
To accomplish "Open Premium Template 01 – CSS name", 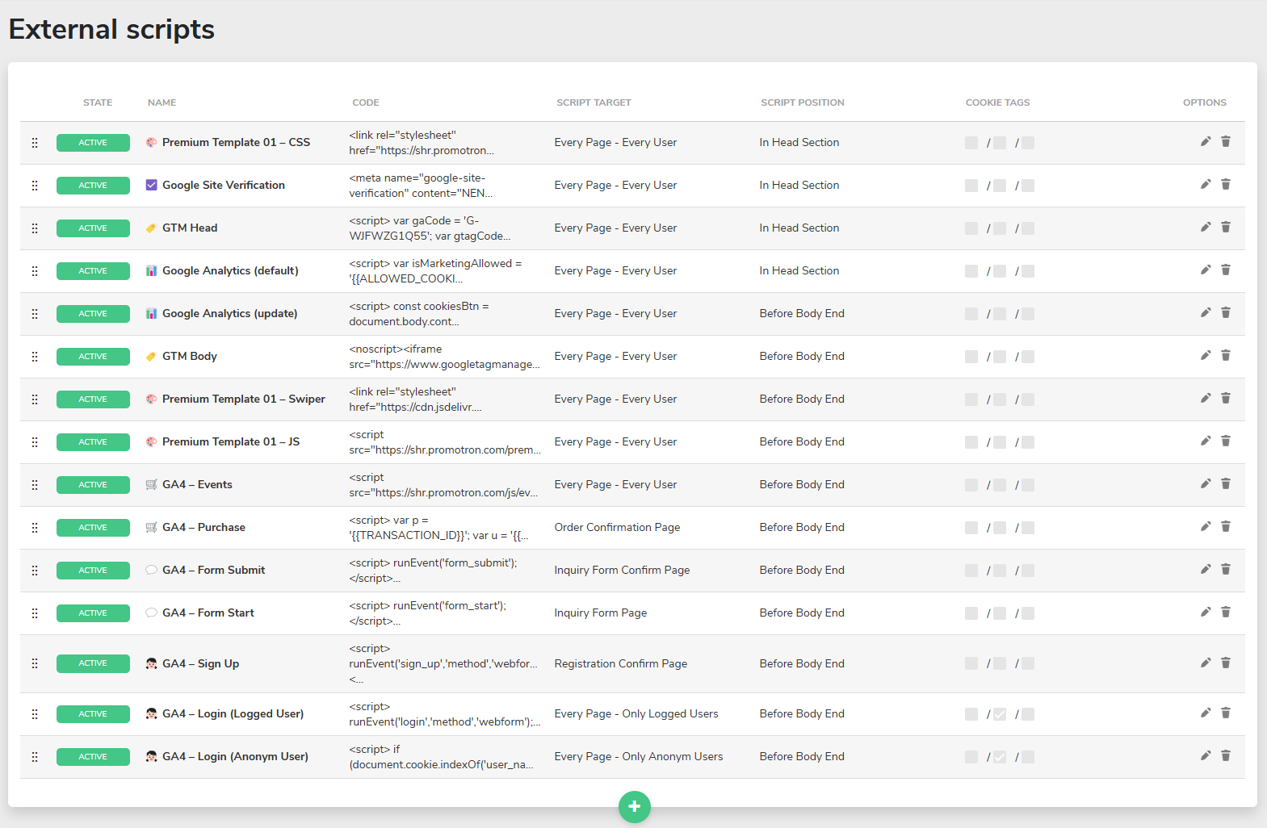I will tap(236, 142).
